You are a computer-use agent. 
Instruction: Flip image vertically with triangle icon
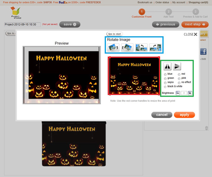tap(177, 66)
